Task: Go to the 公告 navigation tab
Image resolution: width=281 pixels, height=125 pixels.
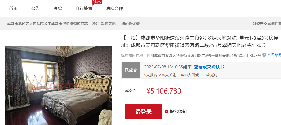Action: [x=35, y=9]
